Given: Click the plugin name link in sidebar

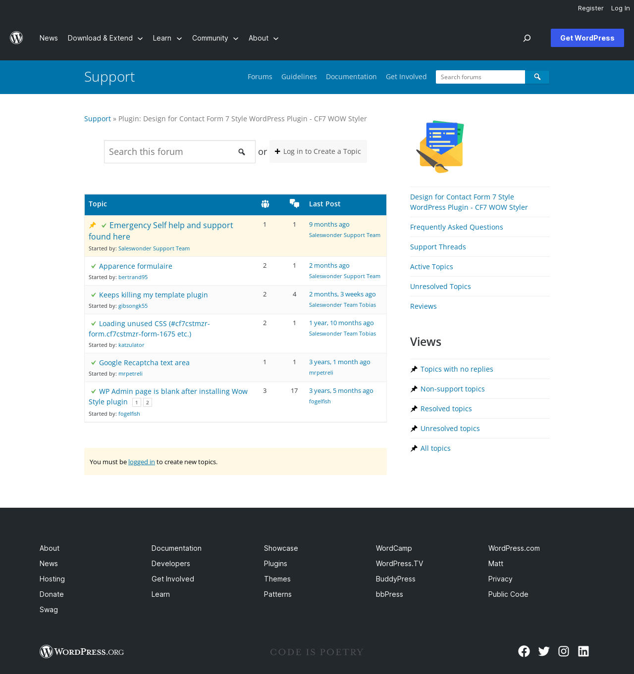Looking at the screenshot, I should [x=469, y=202].
